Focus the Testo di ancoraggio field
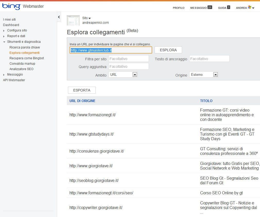260x217 pixels. (x=209, y=59)
